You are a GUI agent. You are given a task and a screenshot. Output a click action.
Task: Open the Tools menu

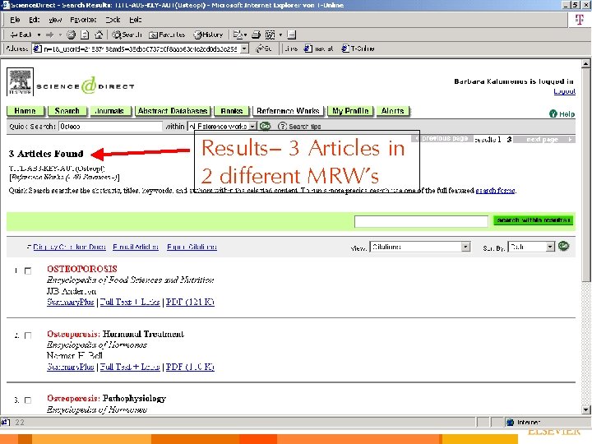(113, 20)
